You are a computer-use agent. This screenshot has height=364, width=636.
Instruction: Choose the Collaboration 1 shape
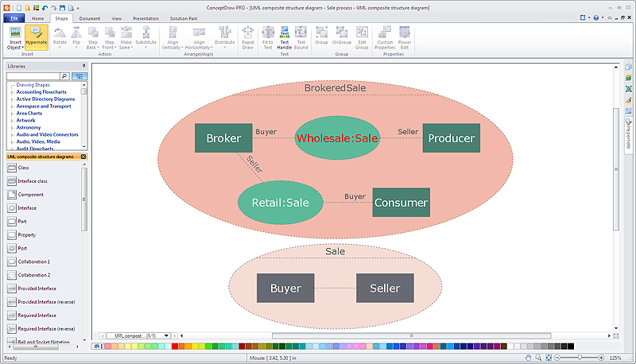[x=33, y=261]
